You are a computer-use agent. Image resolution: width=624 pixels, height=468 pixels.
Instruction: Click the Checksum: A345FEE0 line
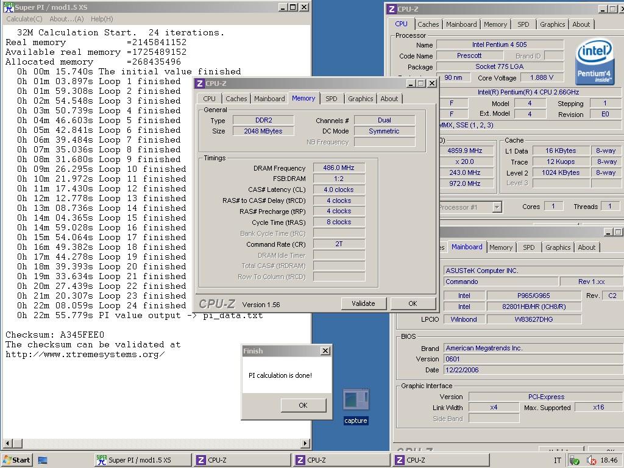pos(55,335)
